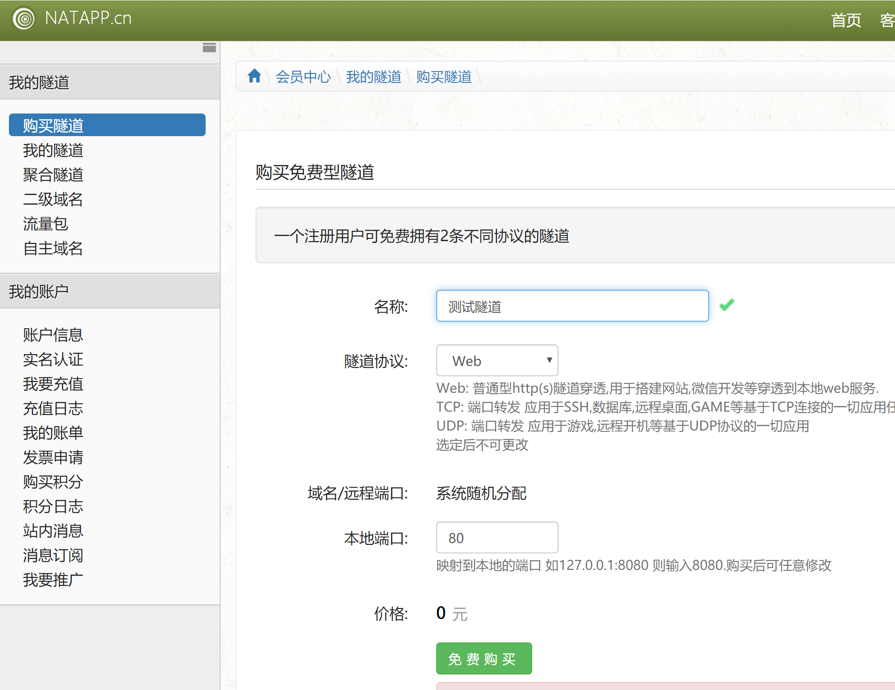
Task: Click the NATAPP.cn site title text
Action: pos(88,18)
